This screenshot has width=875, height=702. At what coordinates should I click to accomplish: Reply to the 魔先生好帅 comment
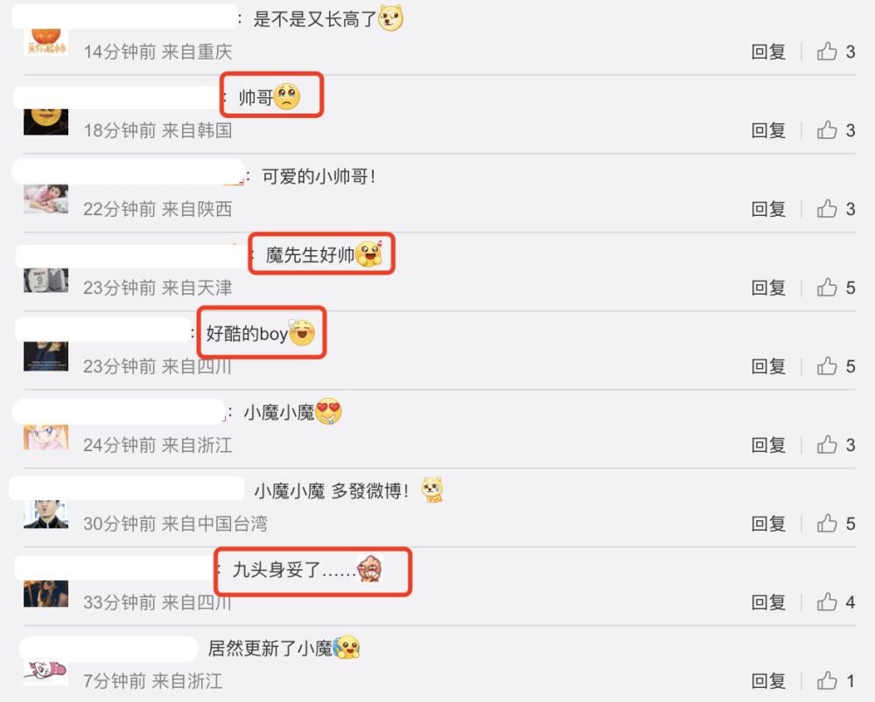[x=768, y=288]
